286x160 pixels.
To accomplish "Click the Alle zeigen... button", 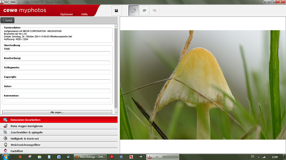I will (x=57, y=112).
